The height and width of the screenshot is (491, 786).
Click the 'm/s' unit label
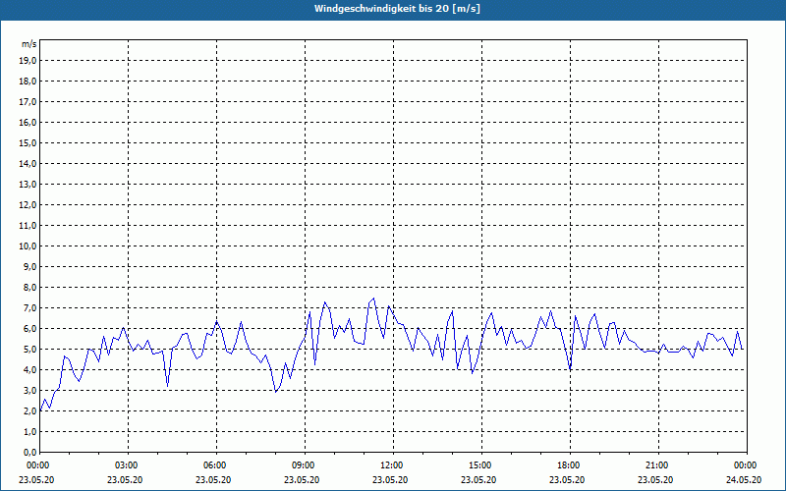(x=28, y=44)
